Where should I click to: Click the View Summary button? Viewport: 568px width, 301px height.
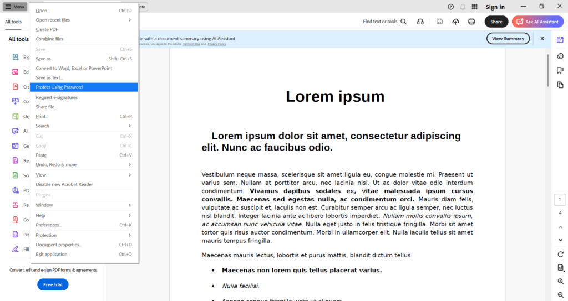click(508, 39)
